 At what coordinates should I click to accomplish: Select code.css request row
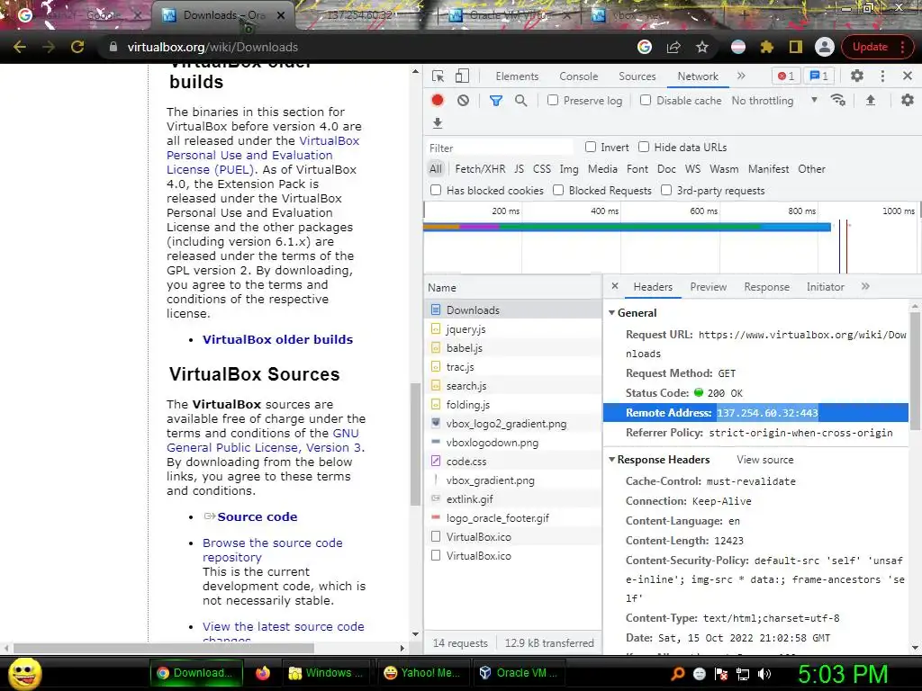512,462
